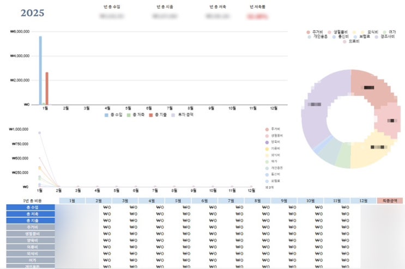Image resolution: width=405 pixels, height=269 pixels.
Task: Click 통신비 entry in donut chart legend
Action: pyautogui.click(x=341, y=36)
